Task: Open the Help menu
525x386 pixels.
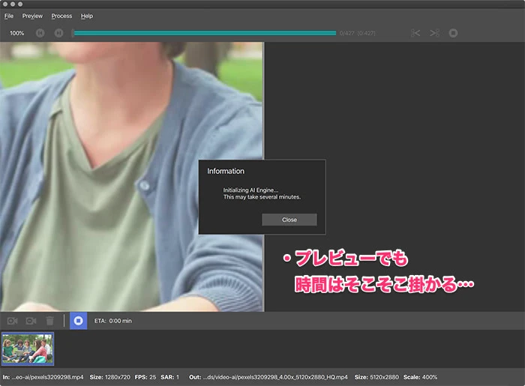Action: tap(87, 16)
